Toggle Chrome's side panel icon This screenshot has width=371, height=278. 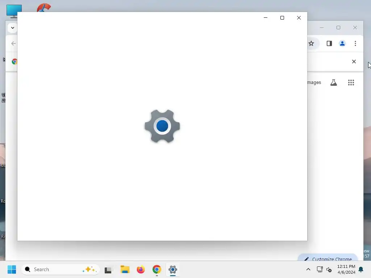click(x=329, y=43)
